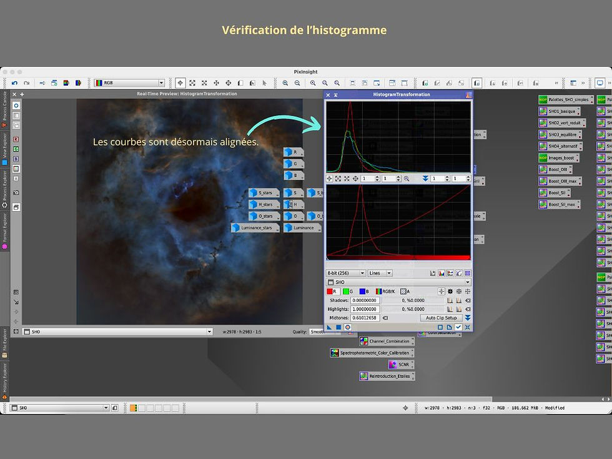Select the RGB/K combined channel

[x=385, y=291]
